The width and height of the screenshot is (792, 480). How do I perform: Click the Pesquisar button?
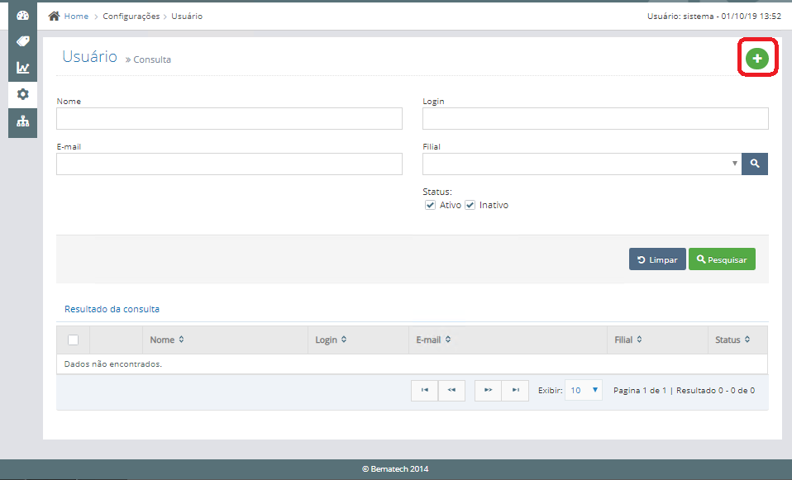coord(722,259)
